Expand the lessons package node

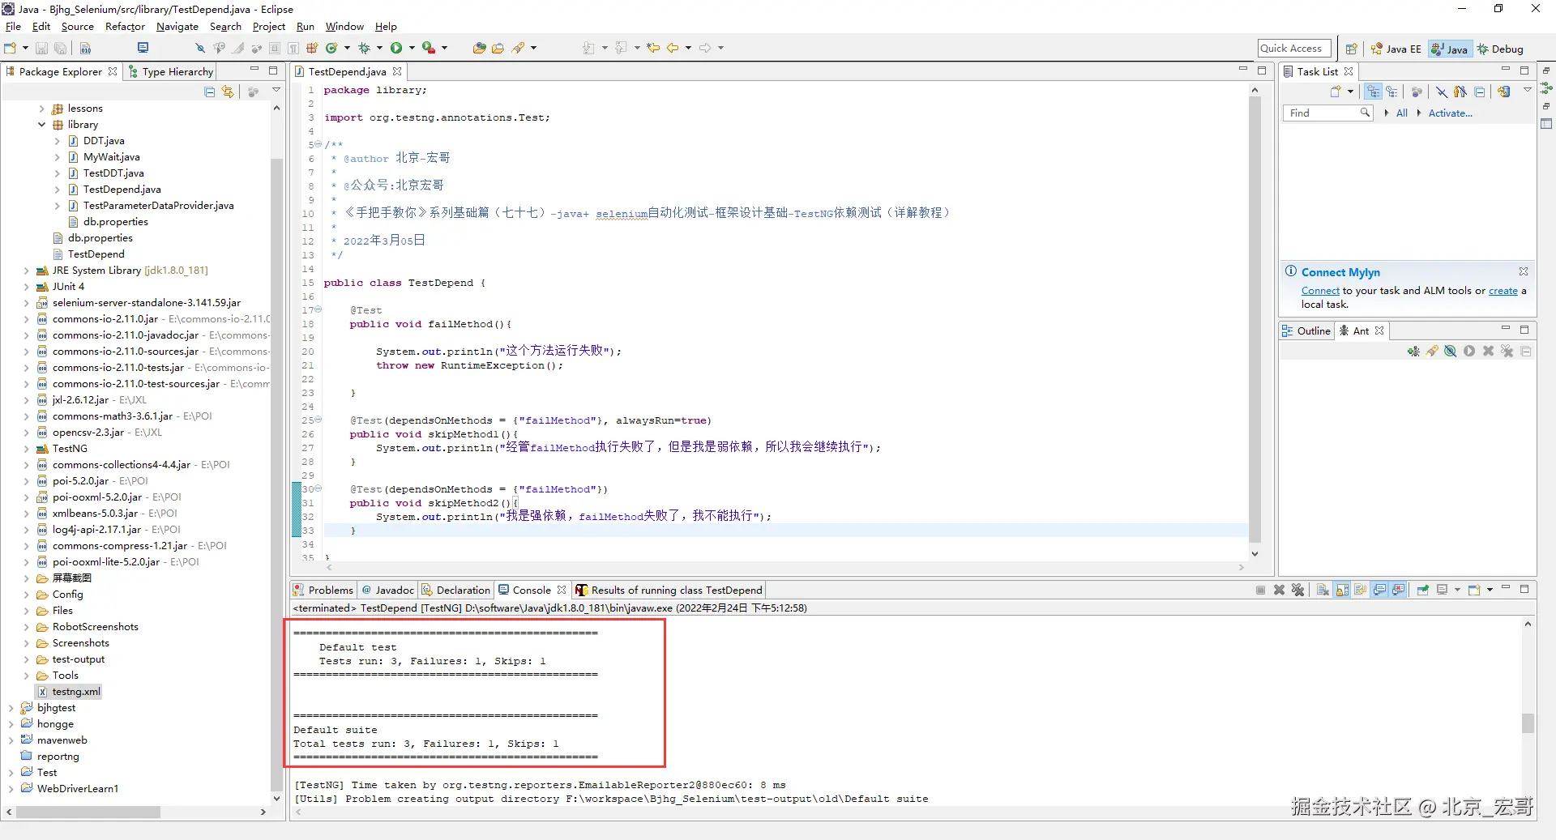(42, 108)
